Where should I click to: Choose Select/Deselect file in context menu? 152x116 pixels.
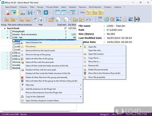(52, 43)
